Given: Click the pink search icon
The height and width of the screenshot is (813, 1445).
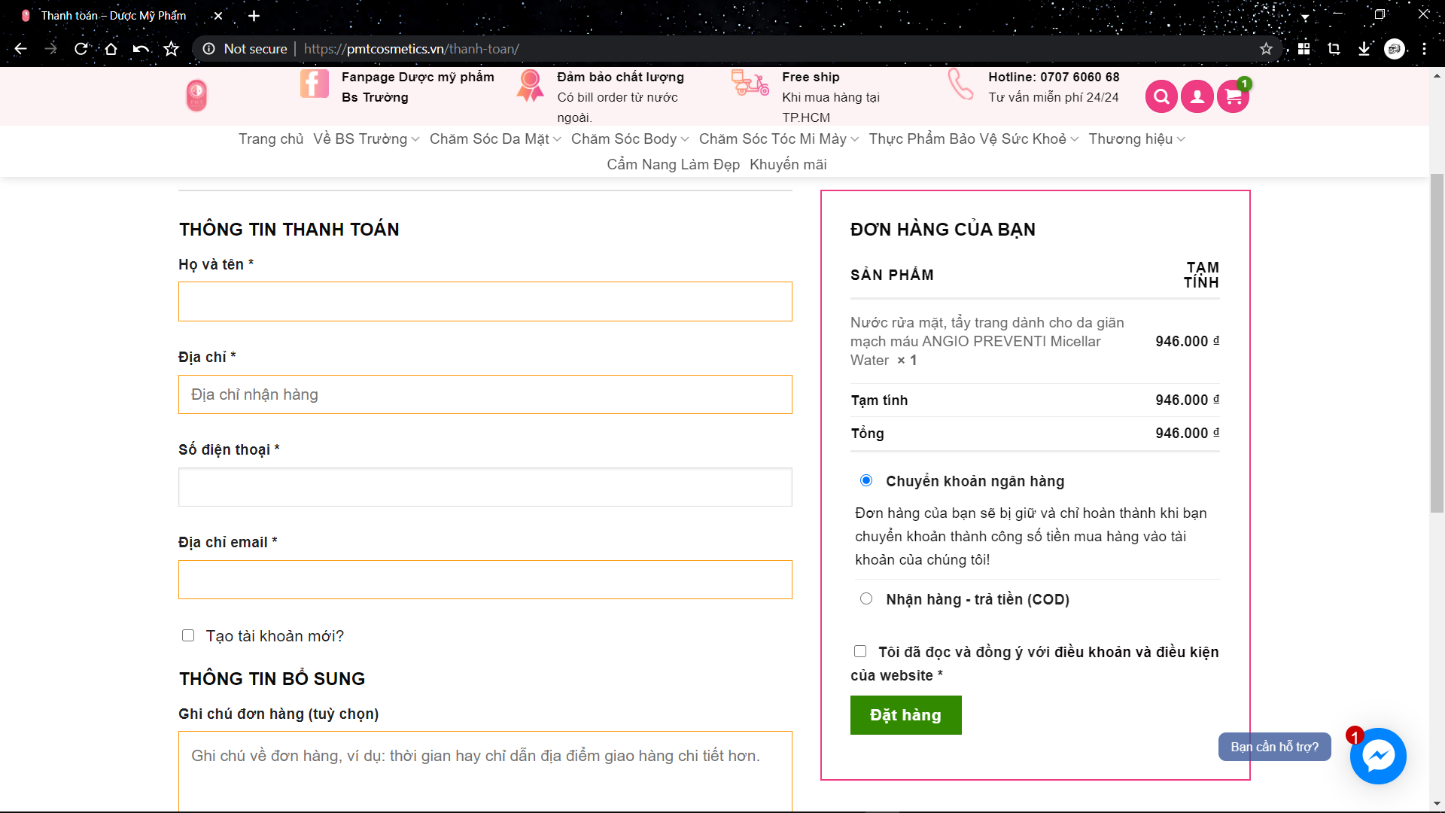Looking at the screenshot, I should 1161,96.
